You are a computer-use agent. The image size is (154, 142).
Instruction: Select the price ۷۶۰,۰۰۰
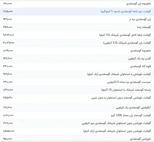pos(8,3)
